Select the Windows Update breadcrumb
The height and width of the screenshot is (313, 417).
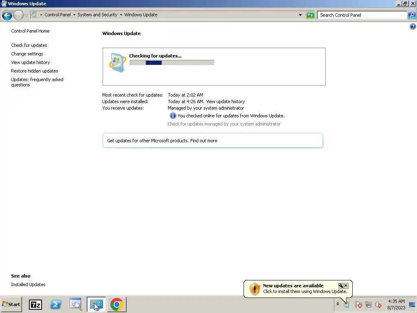(x=140, y=15)
